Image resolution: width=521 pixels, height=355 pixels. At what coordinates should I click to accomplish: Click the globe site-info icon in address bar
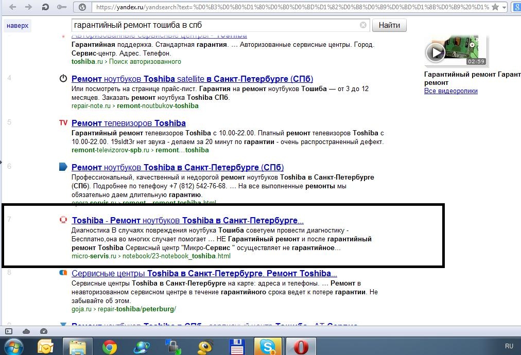pyautogui.click(x=82, y=7)
